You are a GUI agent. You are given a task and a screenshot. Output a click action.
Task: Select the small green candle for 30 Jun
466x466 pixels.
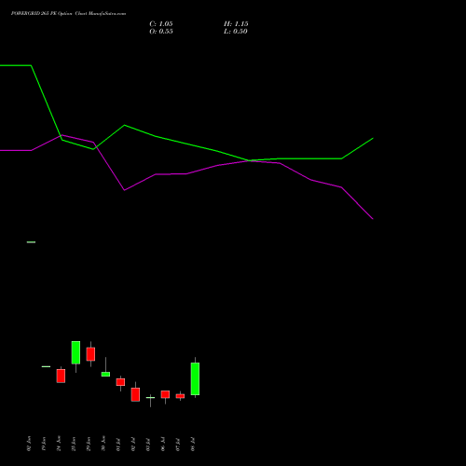click(105, 374)
